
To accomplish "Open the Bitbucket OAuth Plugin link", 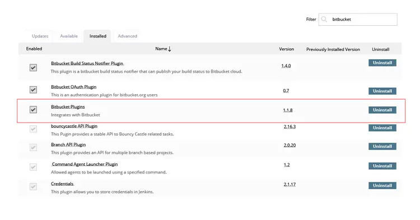I will point(74,87).
